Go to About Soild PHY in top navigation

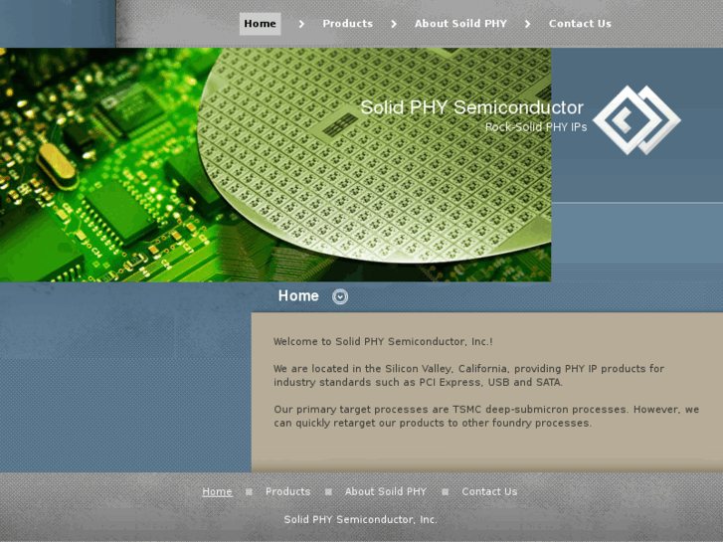(x=460, y=24)
